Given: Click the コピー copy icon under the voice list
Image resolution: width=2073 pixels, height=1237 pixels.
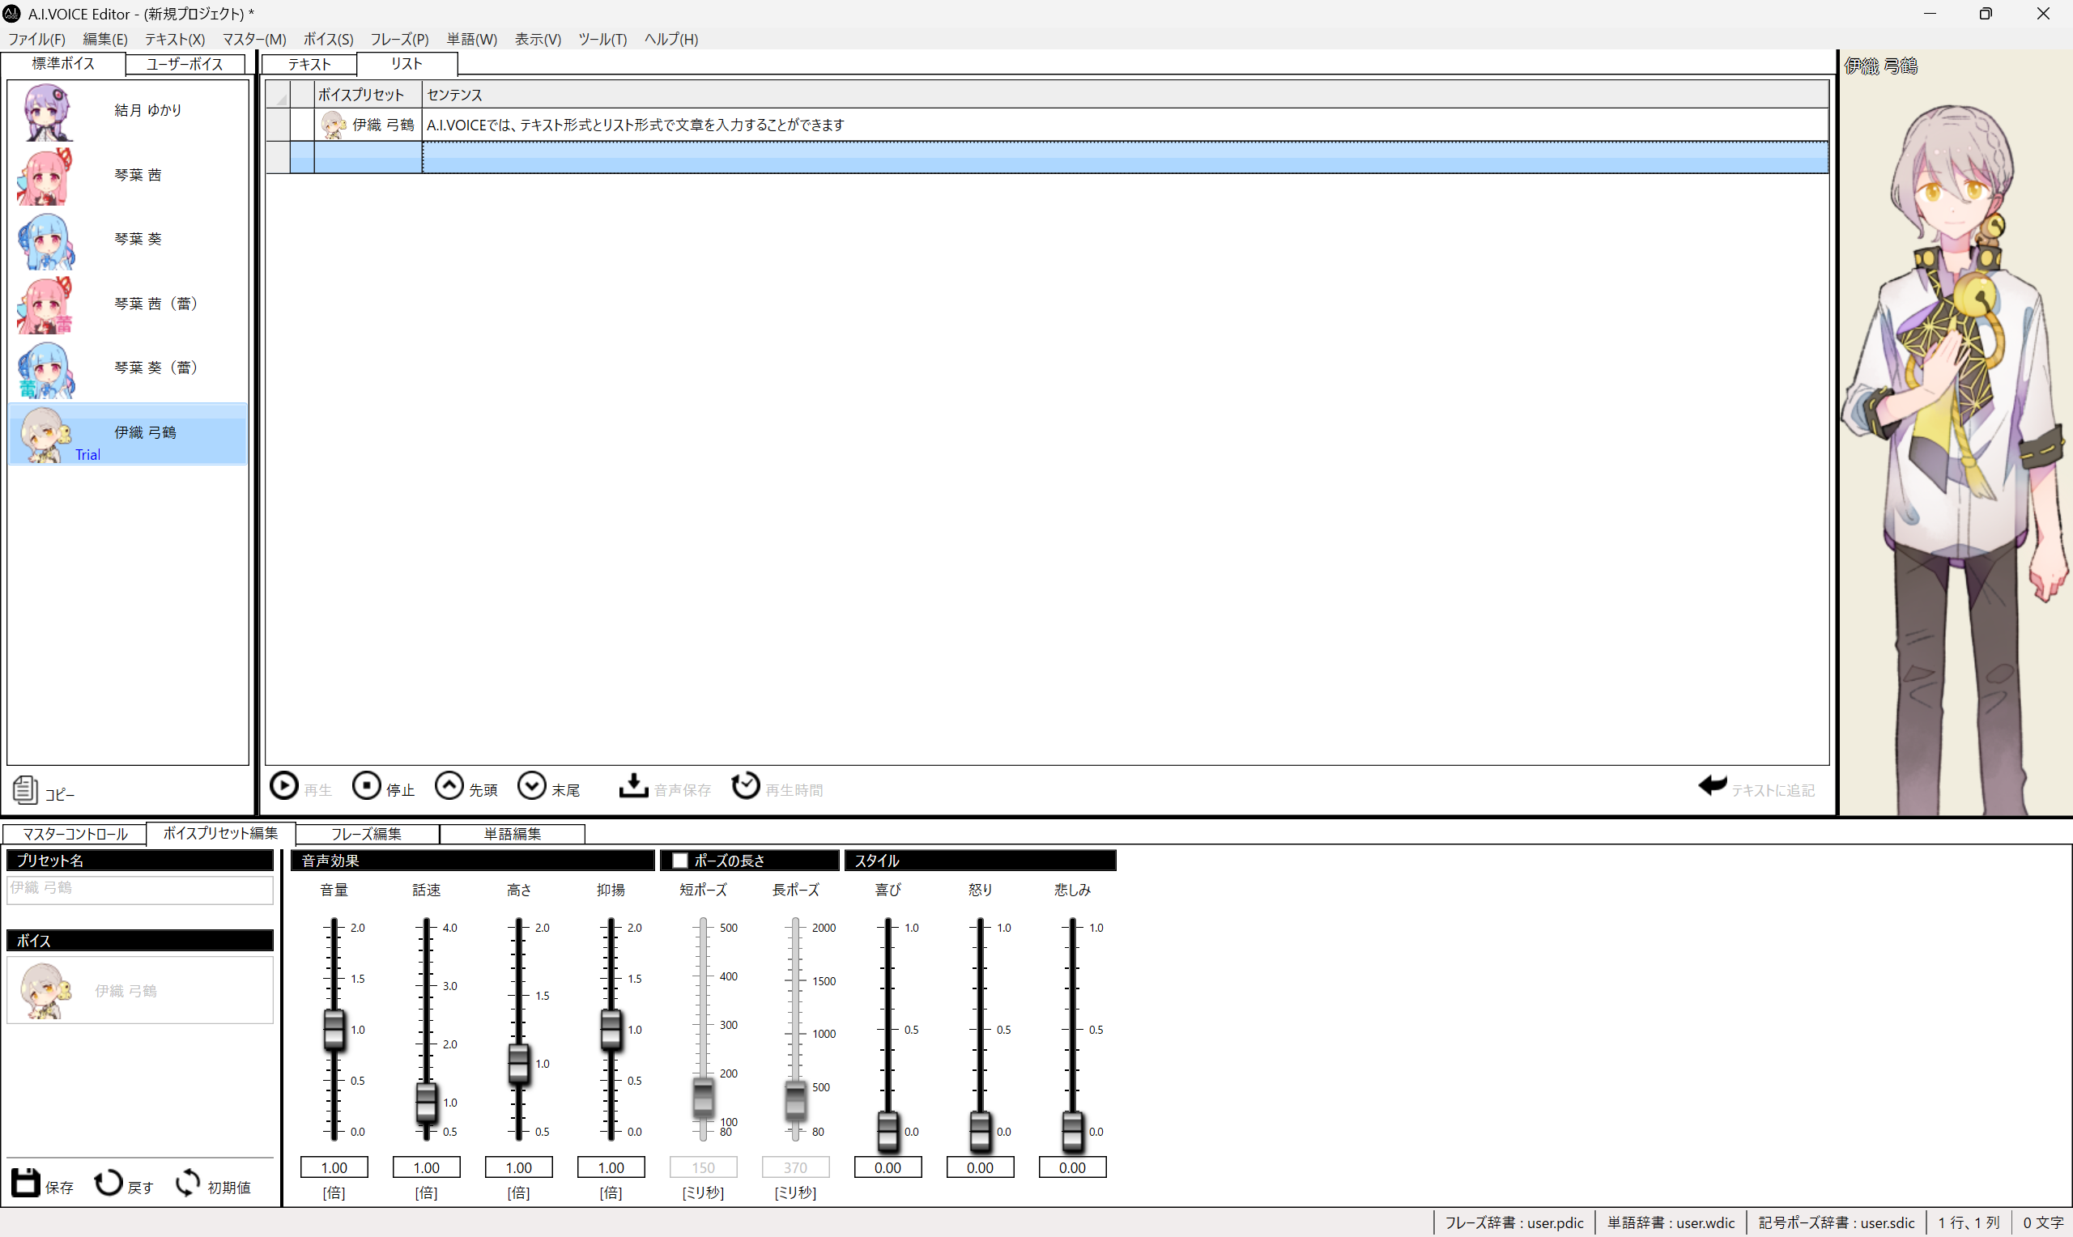Looking at the screenshot, I should 25,789.
